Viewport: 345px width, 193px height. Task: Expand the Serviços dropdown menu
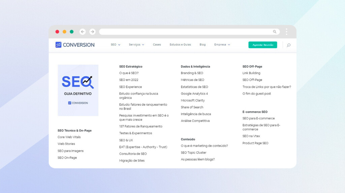point(136,45)
